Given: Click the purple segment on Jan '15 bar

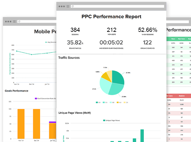Looking at the screenshot, I should point(53,122).
